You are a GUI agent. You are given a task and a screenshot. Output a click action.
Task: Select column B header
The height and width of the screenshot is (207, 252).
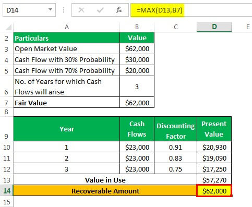tap(137, 27)
